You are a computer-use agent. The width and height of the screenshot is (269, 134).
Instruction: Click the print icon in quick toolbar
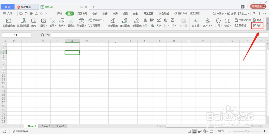coord(31,13)
